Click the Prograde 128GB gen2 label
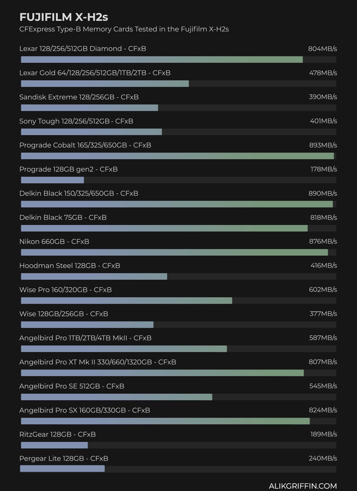357x491 pixels. (68, 169)
